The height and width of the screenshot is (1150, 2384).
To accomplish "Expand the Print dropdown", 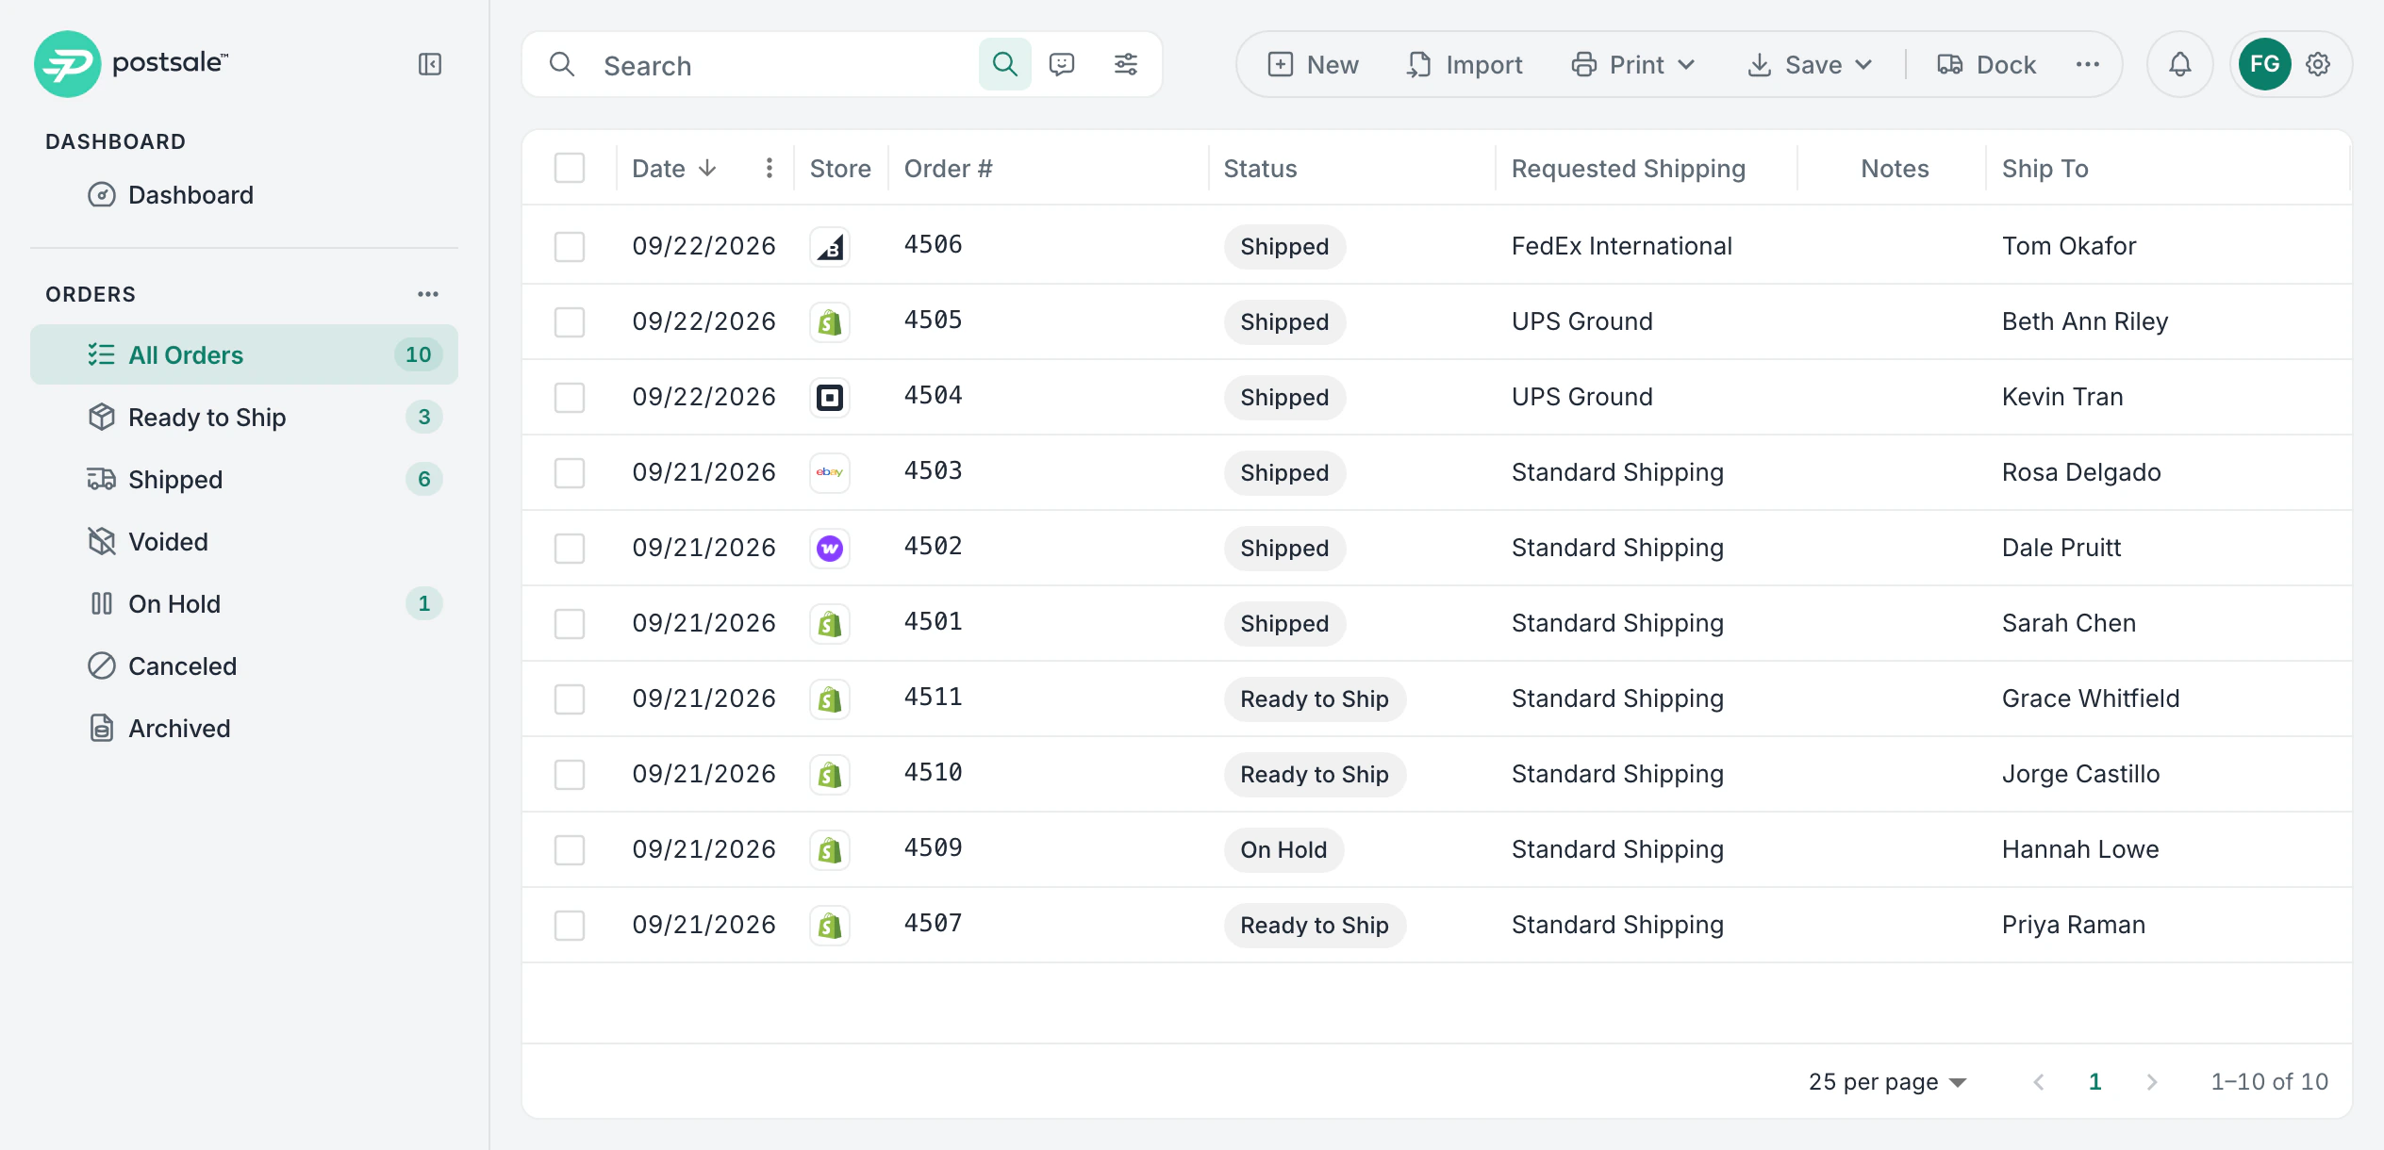I will [x=1633, y=64].
